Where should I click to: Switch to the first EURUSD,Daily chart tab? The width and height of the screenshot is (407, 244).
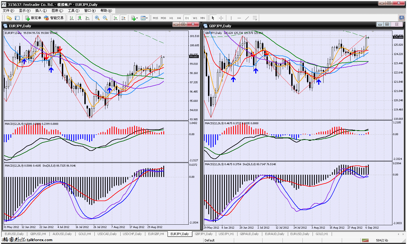click(14, 234)
